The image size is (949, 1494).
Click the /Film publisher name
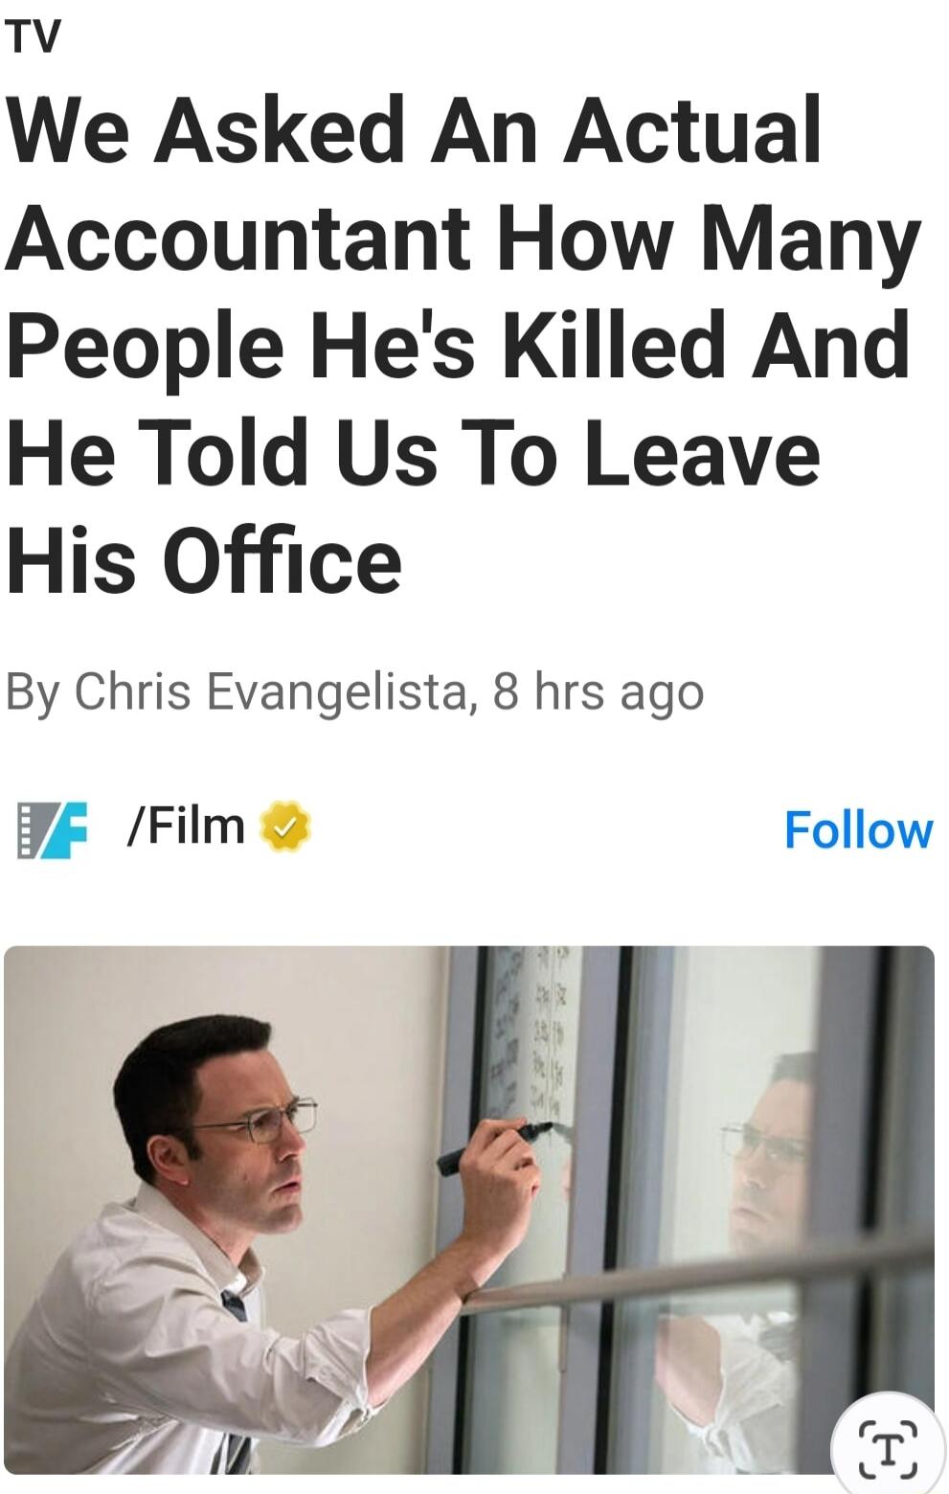186,826
